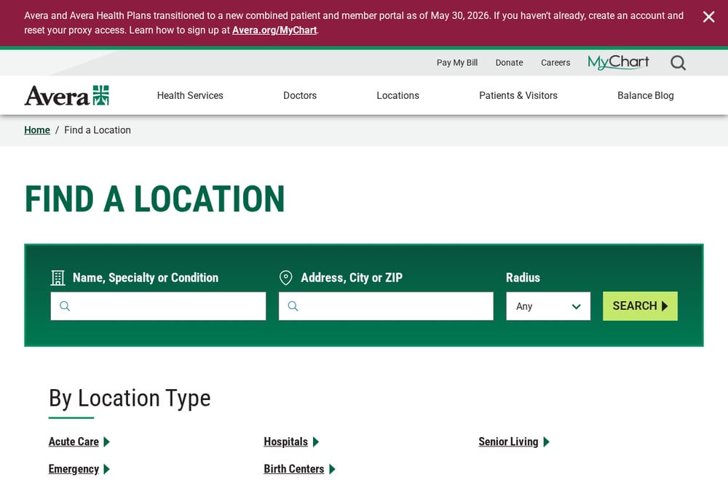Click the map pin icon beside Address
This screenshot has width=728, height=485.
pos(285,278)
